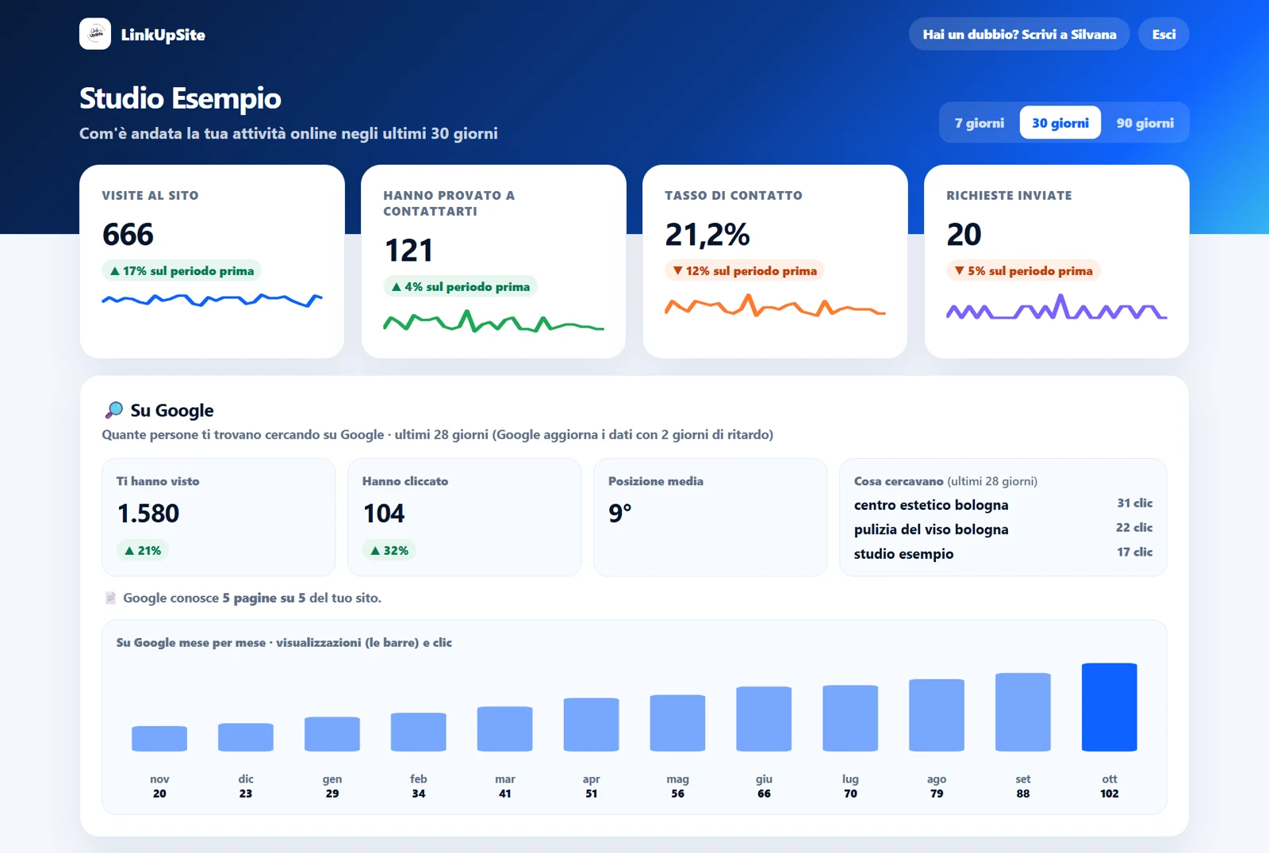Viewport: 1269px width, 853px height.
Task: Click the giu bar in monthly chart
Action: pos(764,719)
